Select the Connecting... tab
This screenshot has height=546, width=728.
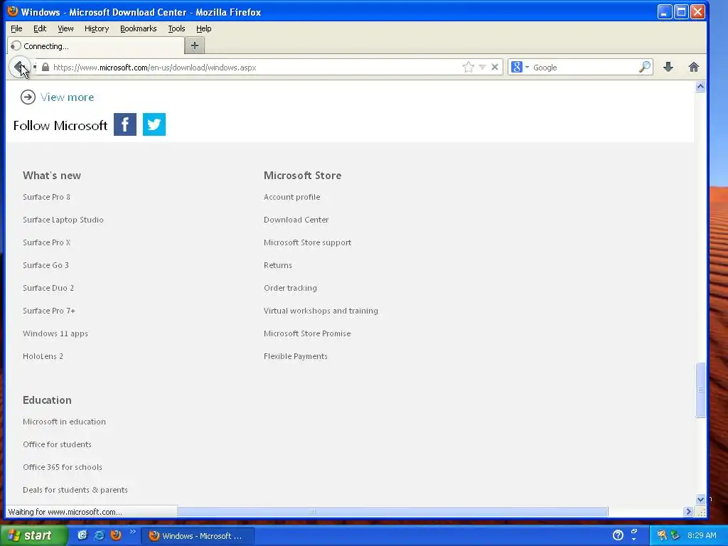click(x=96, y=46)
